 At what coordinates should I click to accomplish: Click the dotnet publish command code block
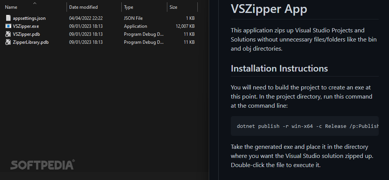click(305, 126)
